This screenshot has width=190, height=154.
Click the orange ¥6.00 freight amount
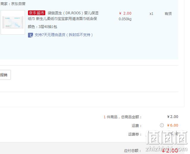click(x=172, y=125)
